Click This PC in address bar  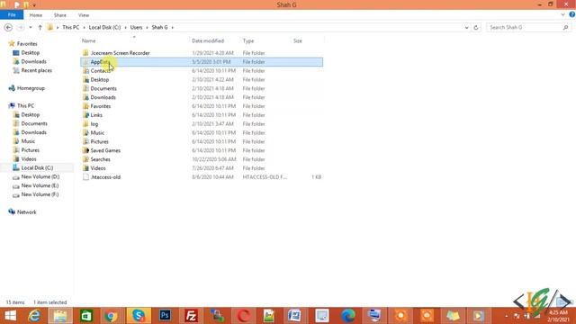[70, 28]
